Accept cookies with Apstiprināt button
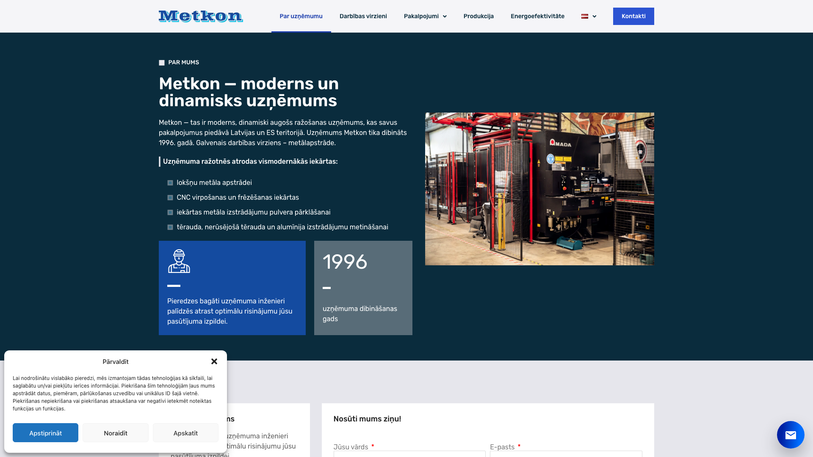 pyautogui.click(x=45, y=433)
